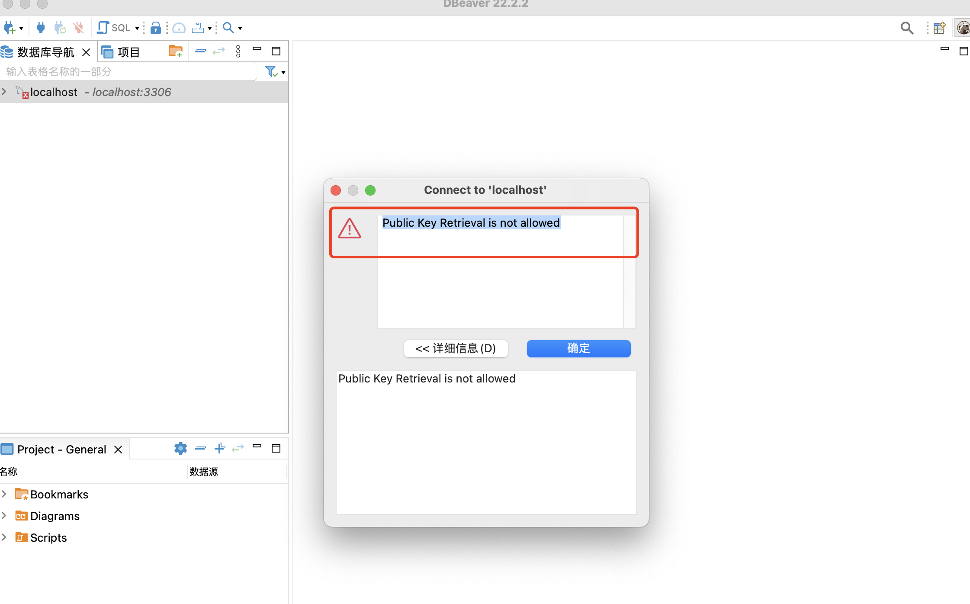
Task: Expand the Bookmarks folder
Action: point(4,494)
